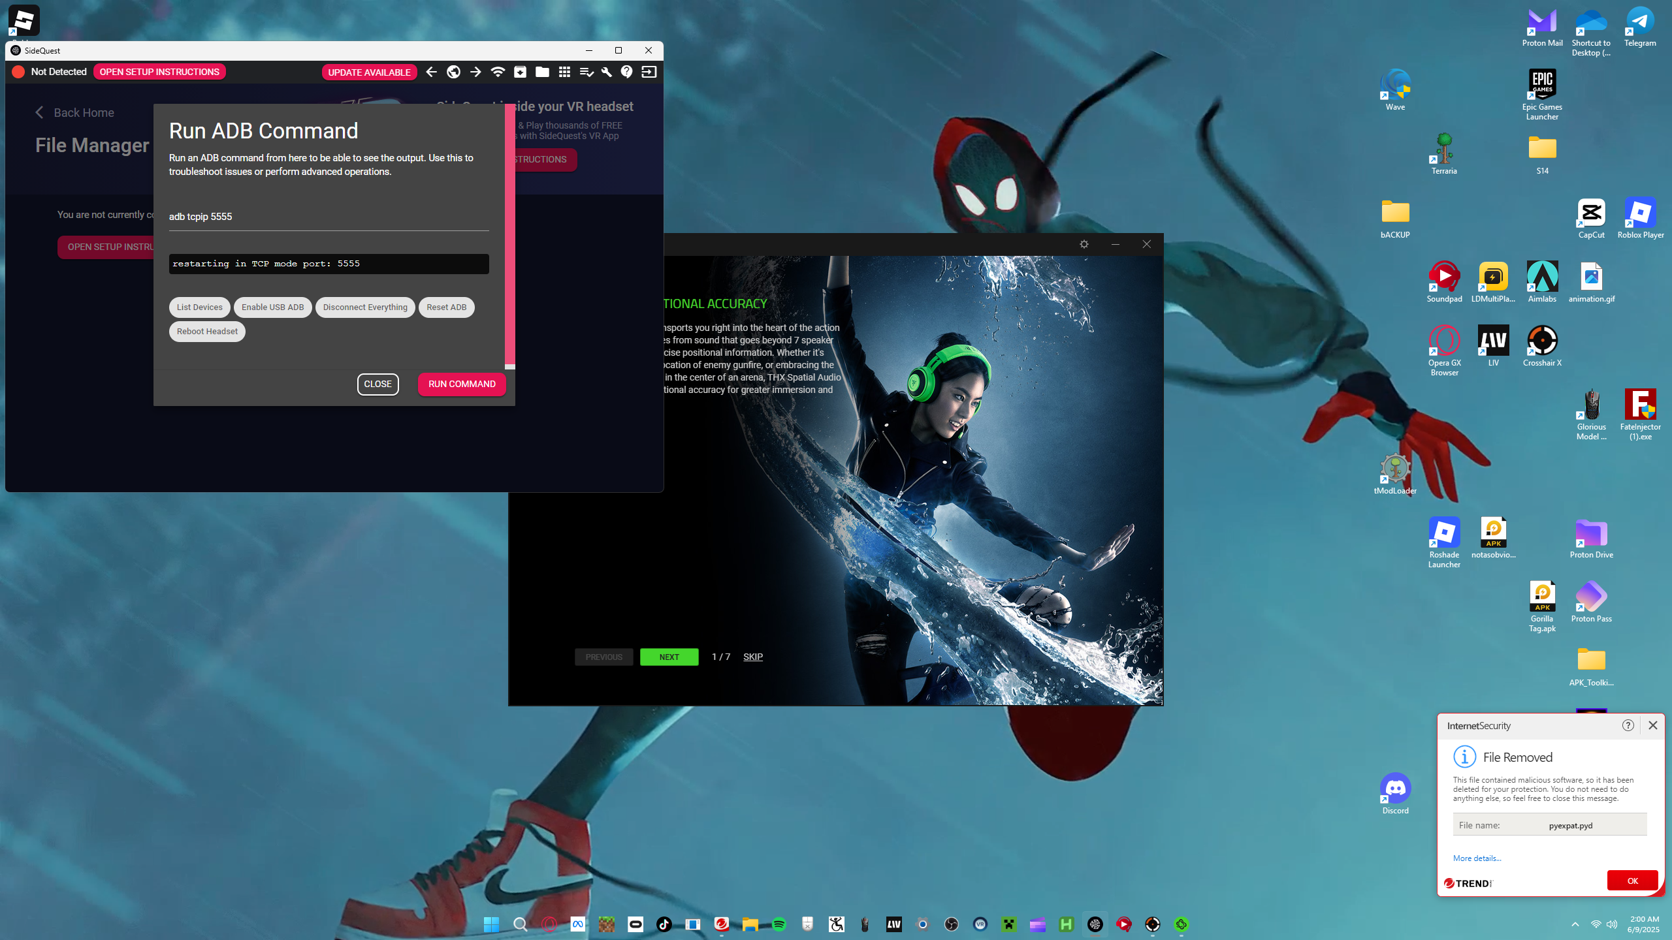Advance tour with the green NEXT button

pyautogui.click(x=669, y=657)
